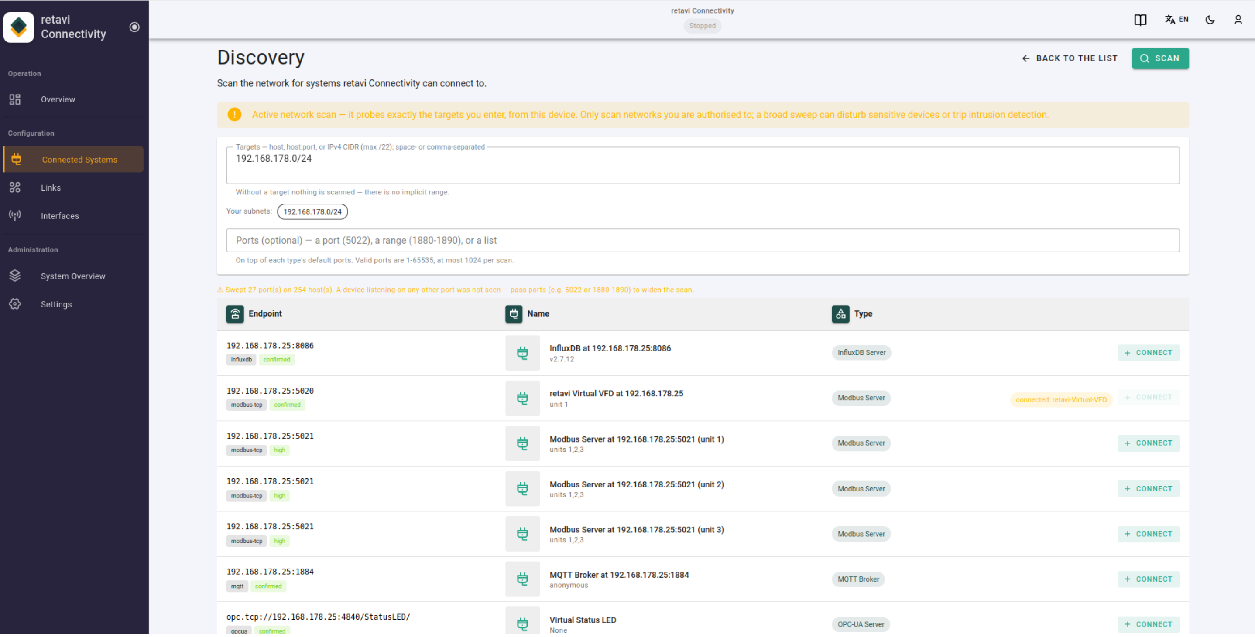Click Back to the List
This screenshot has height=637, width=1255.
click(1070, 58)
